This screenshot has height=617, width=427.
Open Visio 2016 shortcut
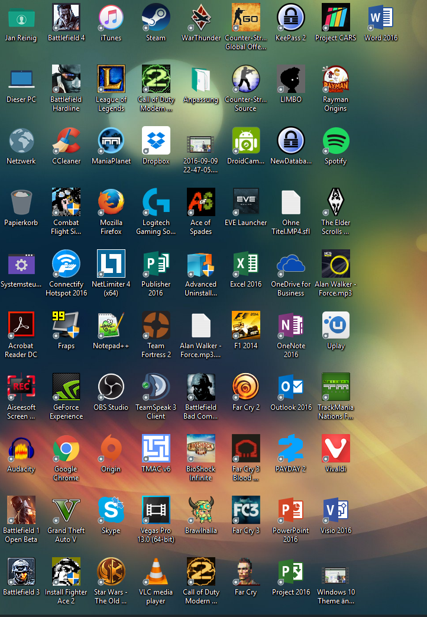click(x=336, y=510)
